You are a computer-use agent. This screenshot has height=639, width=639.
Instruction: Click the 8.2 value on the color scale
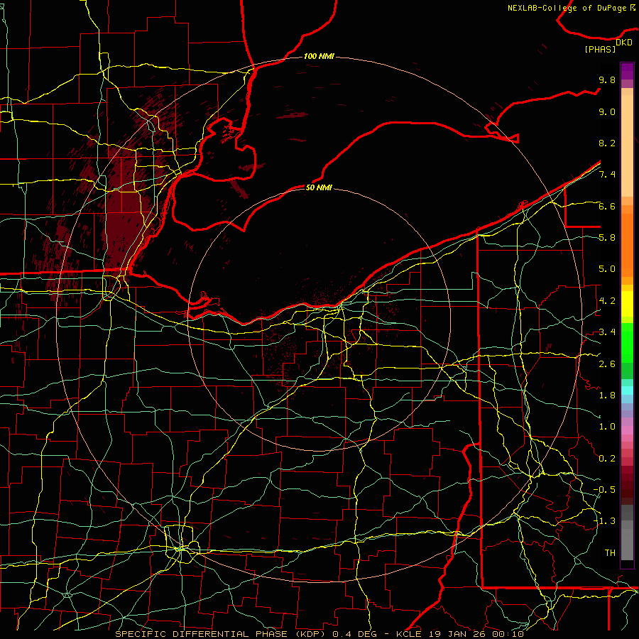[x=607, y=143]
